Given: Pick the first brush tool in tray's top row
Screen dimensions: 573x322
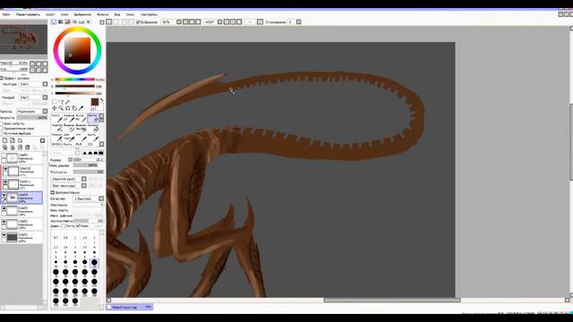Looking at the screenshot, I should click(58, 118).
